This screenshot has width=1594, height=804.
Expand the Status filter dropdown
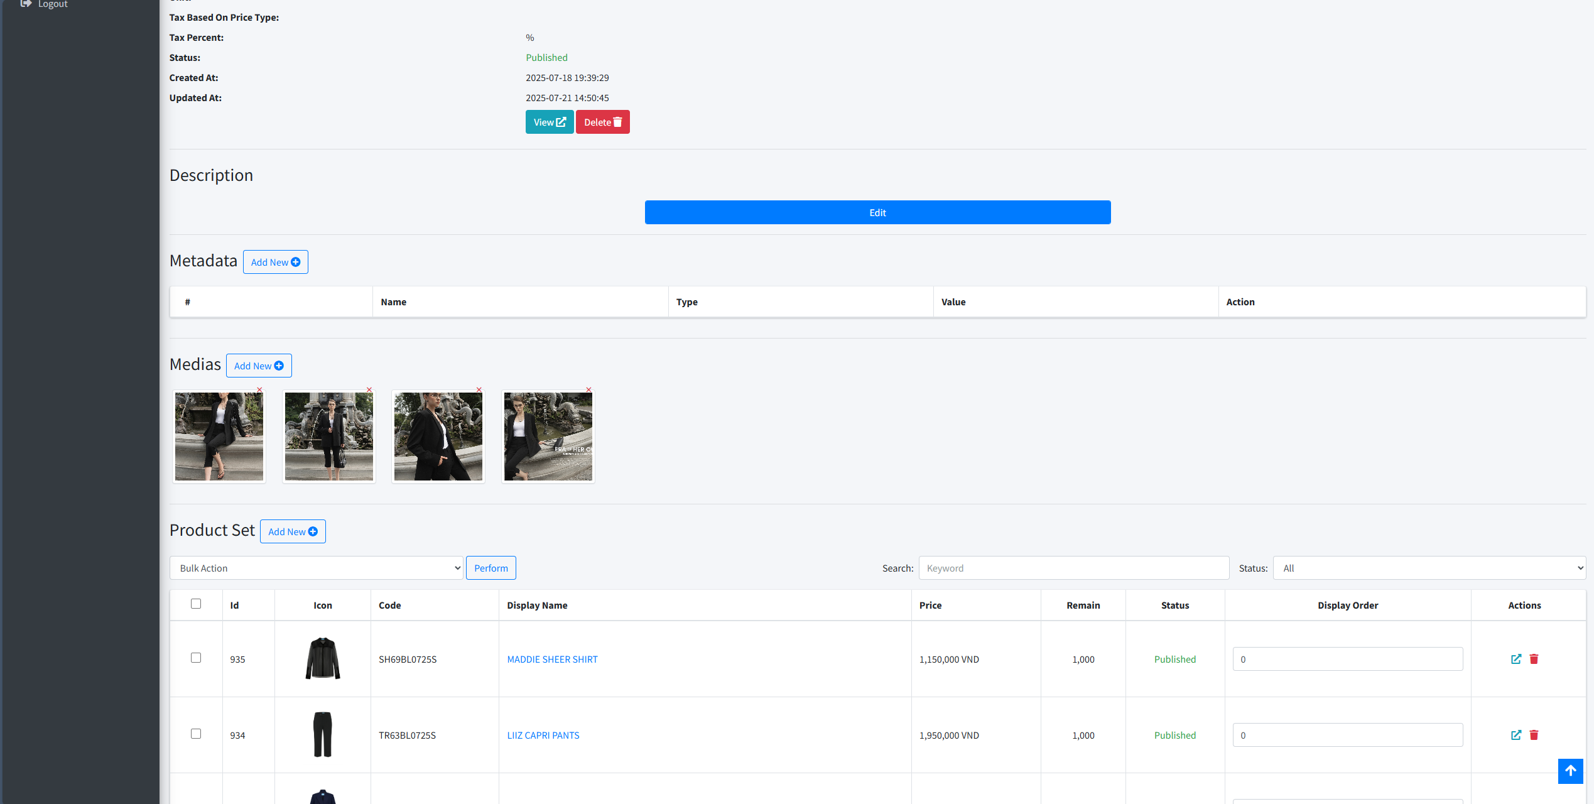[1429, 568]
